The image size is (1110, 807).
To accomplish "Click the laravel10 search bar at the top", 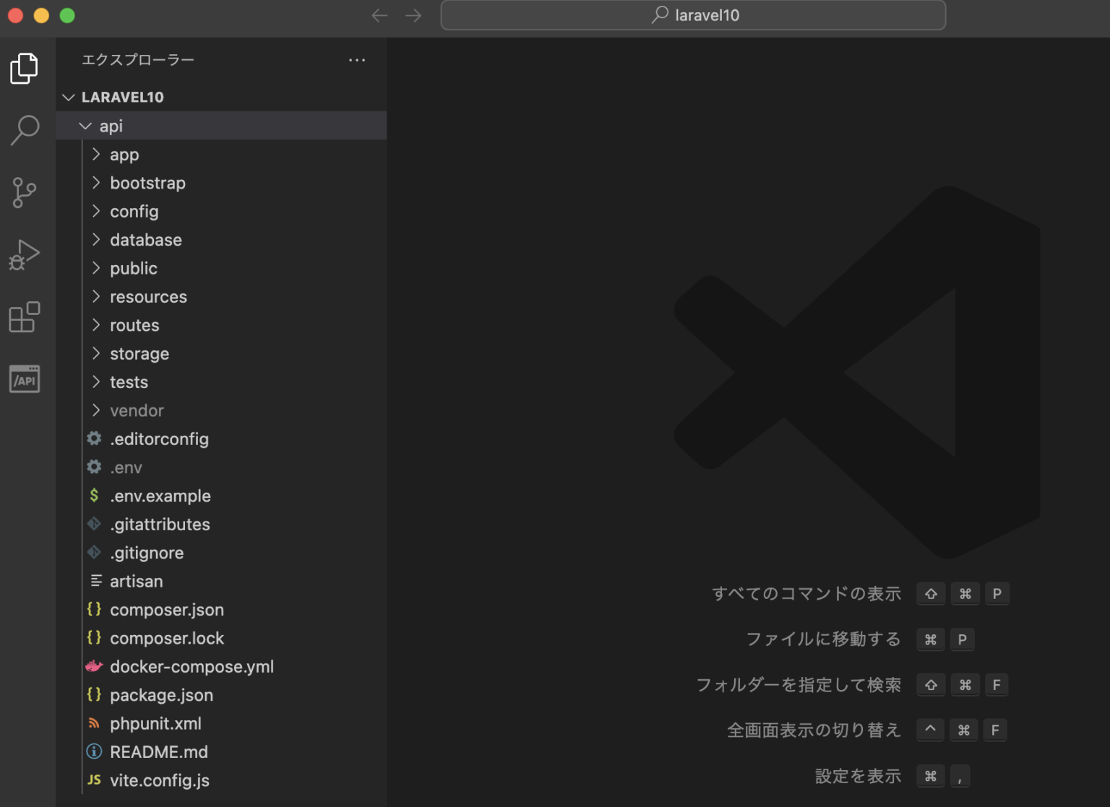I will point(692,14).
